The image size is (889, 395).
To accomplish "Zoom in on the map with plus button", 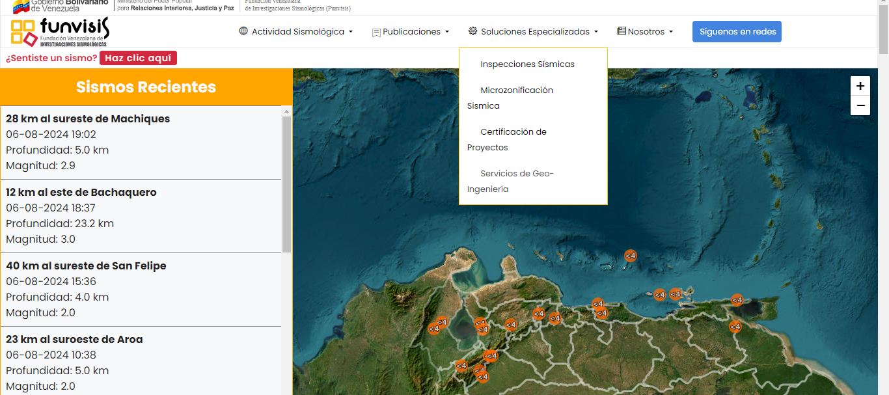I will tap(860, 85).
